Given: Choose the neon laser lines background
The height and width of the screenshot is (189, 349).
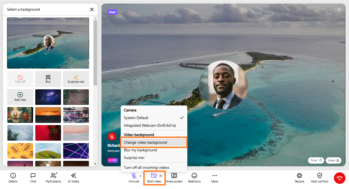Looking at the screenshot, I should click(x=76, y=151).
